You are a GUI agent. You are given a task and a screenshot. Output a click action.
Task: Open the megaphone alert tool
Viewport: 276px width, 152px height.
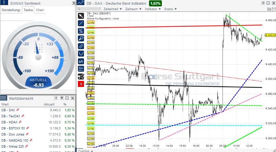click(81, 77)
